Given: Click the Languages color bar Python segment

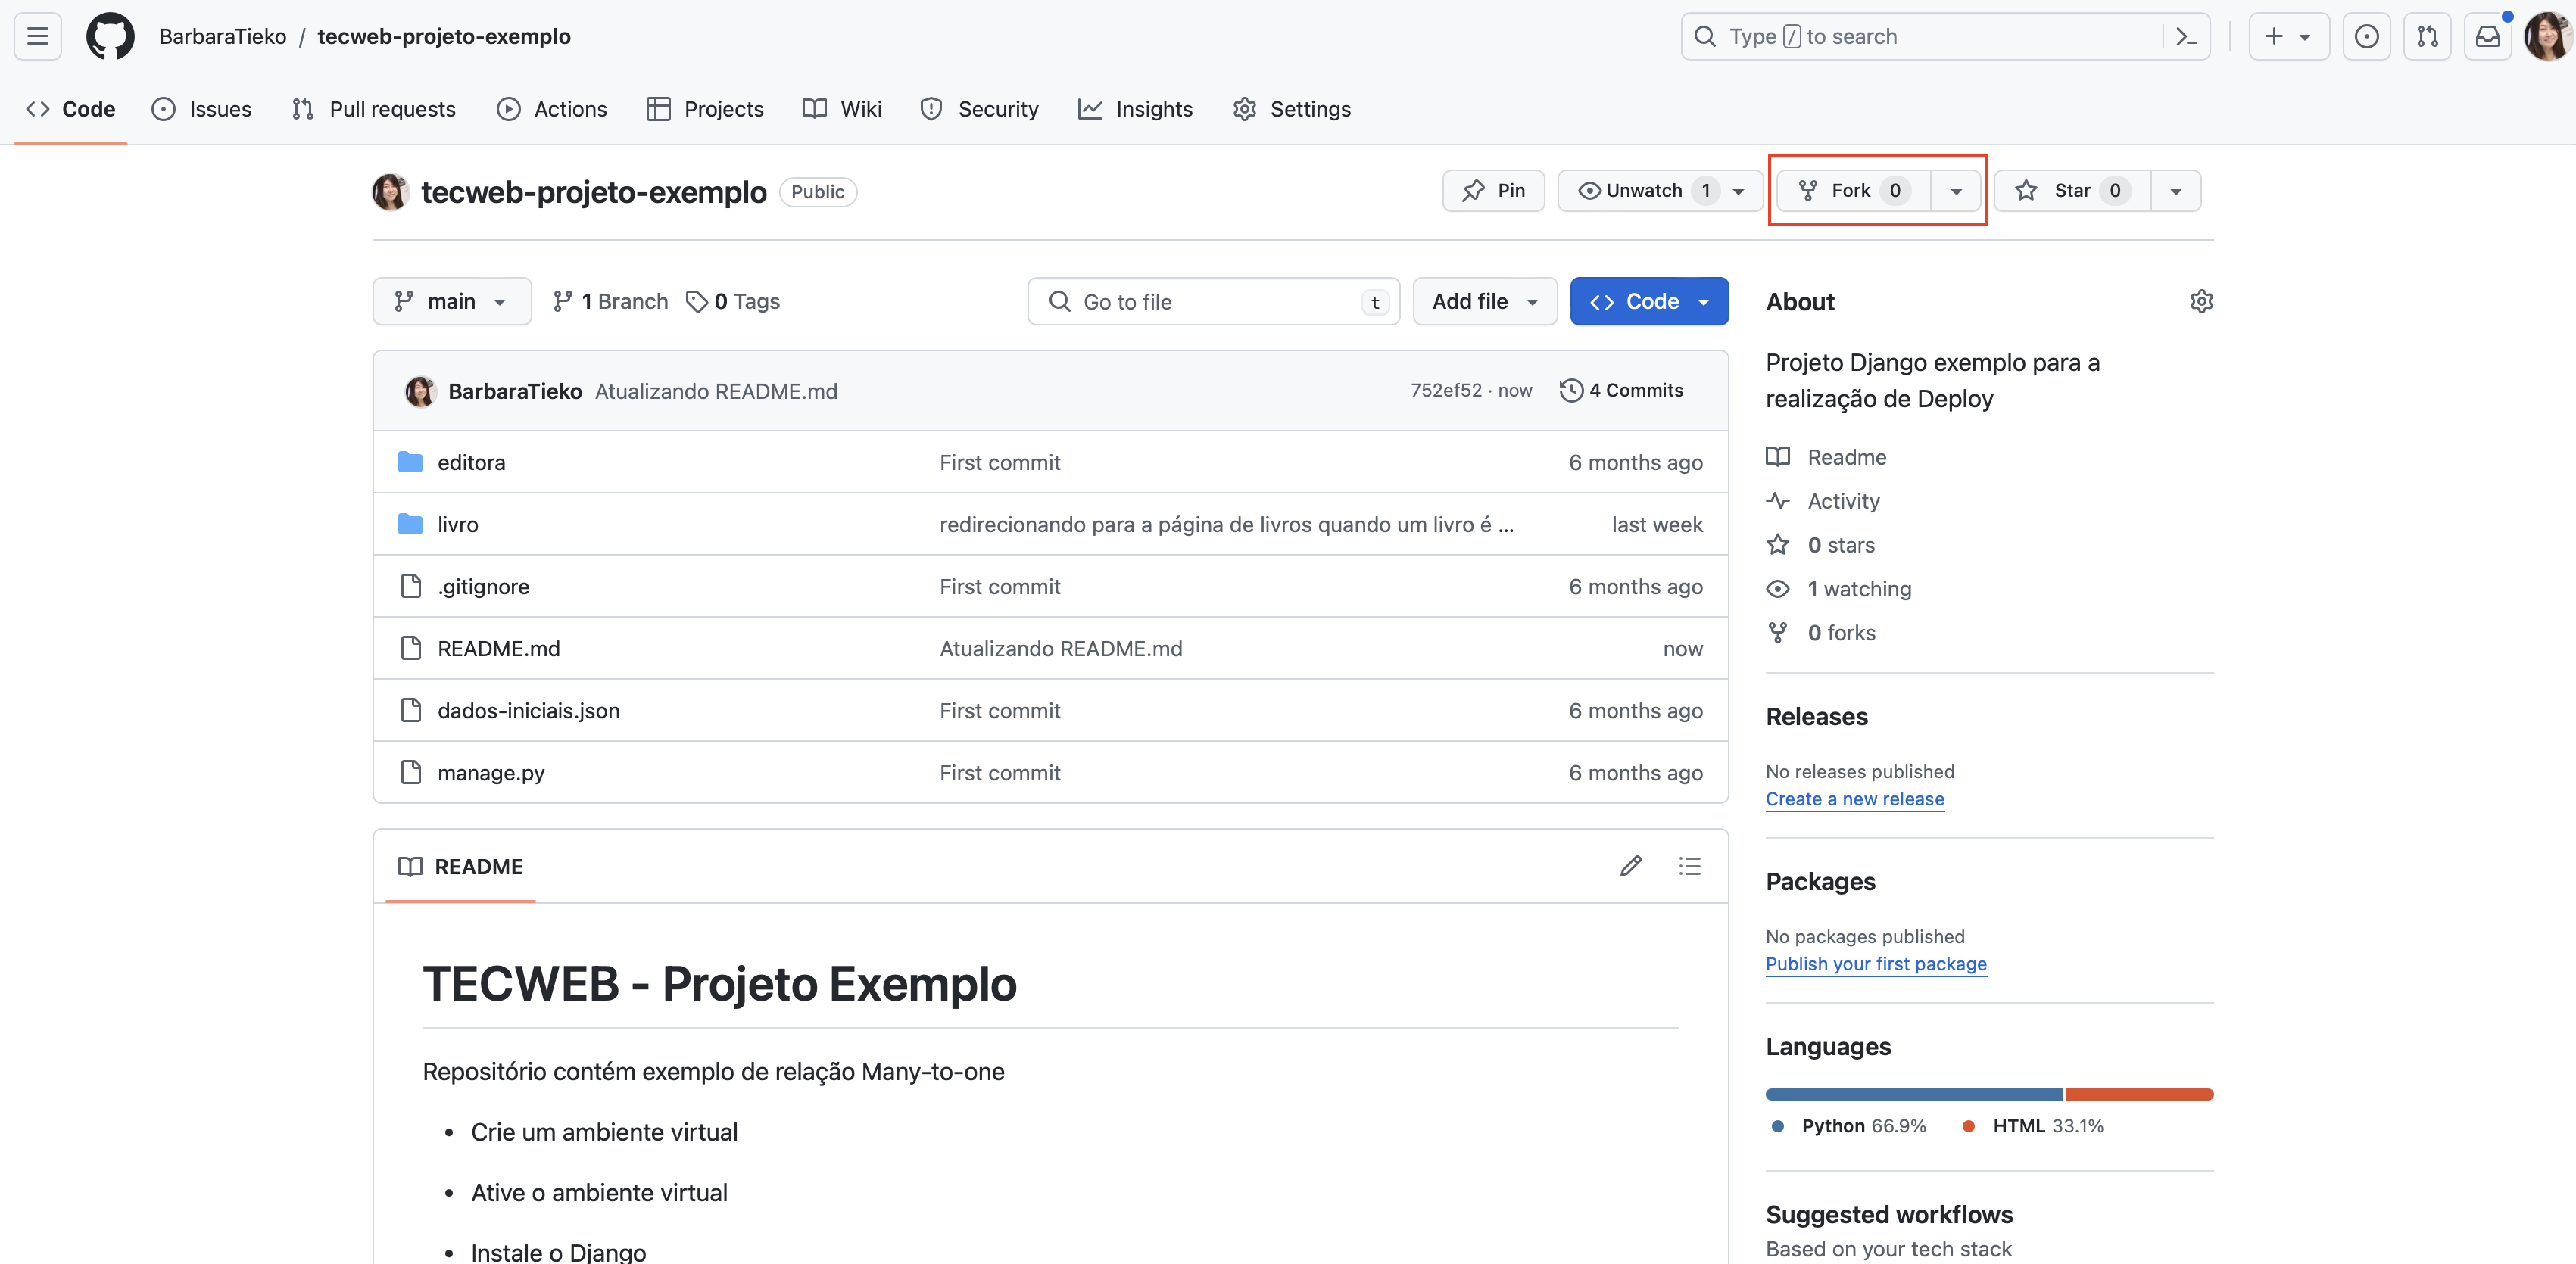Looking at the screenshot, I should tap(1913, 1094).
